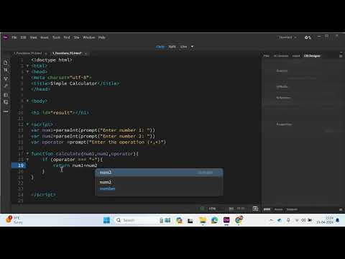Viewport: 345px width, 259px height.
Task: Close the active Functions html document tab
Action: (x=86, y=53)
